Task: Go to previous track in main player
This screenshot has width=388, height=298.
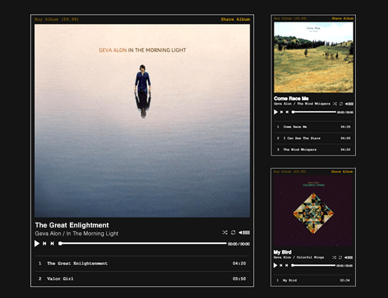Action: tap(45, 244)
